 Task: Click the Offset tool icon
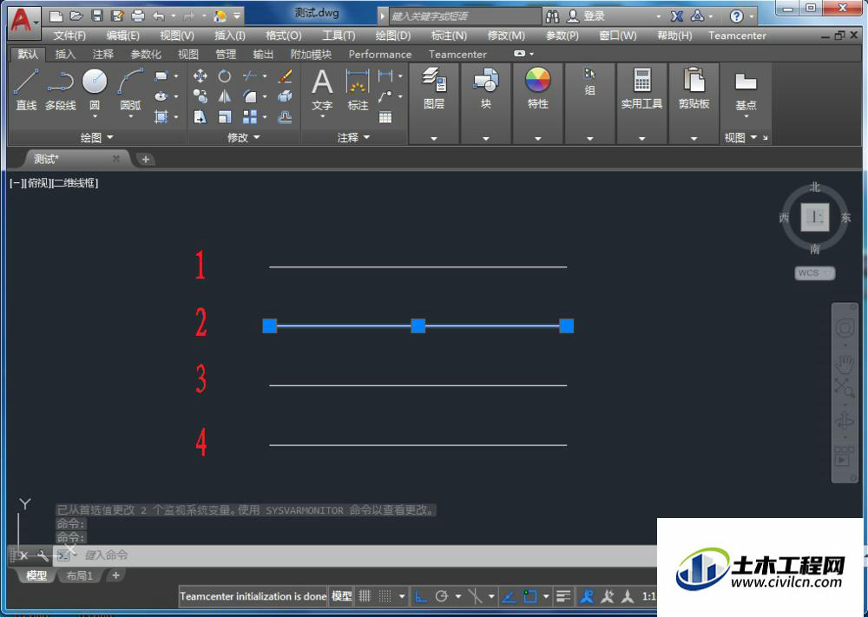click(x=285, y=117)
